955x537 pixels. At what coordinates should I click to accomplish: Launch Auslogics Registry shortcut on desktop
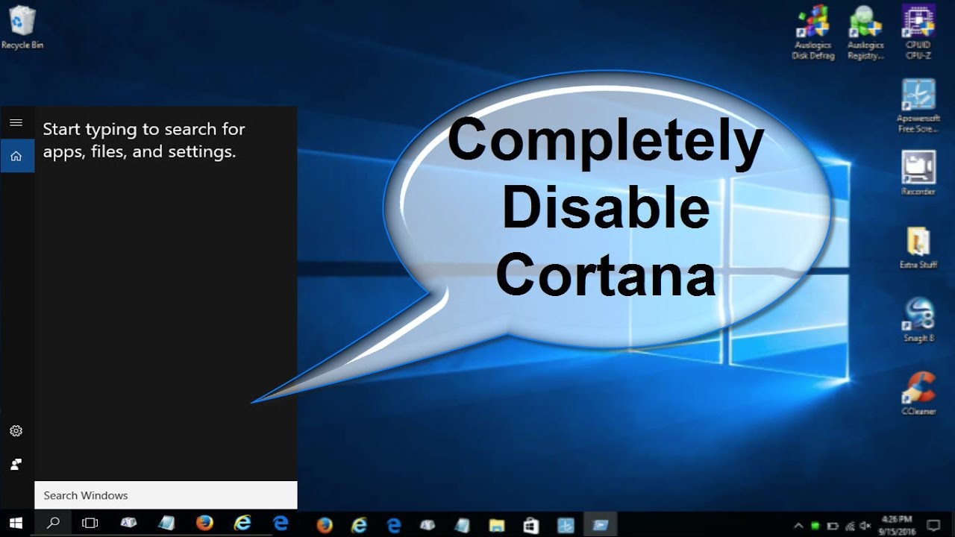coord(865,32)
